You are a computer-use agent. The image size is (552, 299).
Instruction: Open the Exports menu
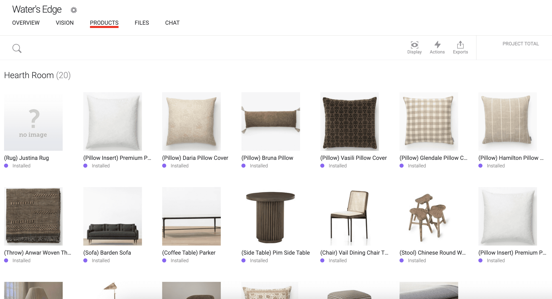(460, 47)
